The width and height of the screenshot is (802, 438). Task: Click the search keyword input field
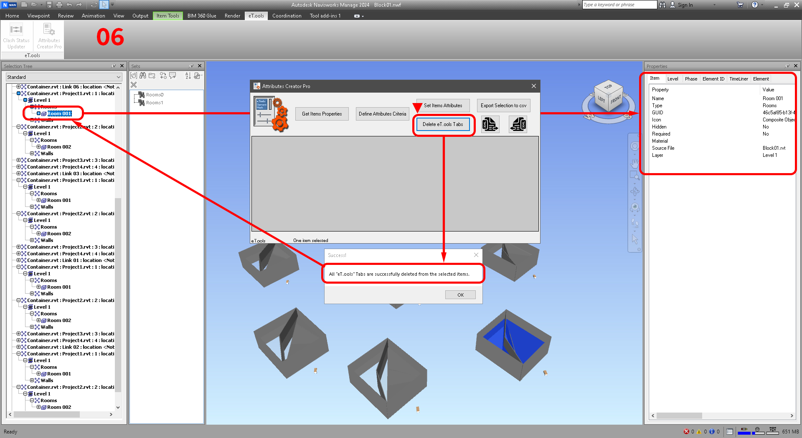[x=619, y=5]
